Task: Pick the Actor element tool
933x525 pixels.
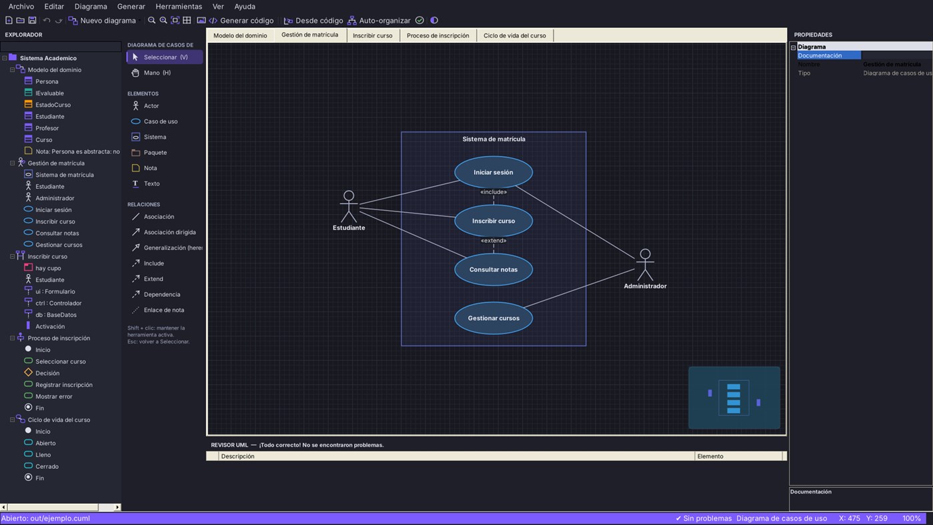Action: pyautogui.click(x=164, y=105)
